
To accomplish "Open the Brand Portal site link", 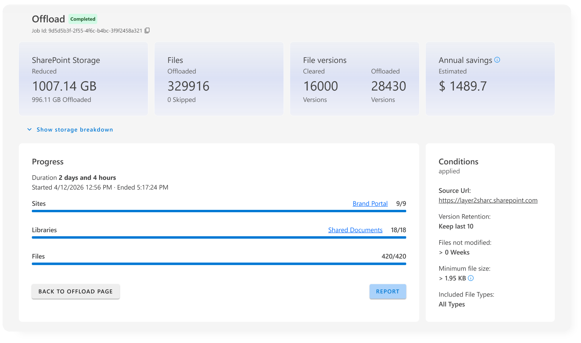I will [x=370, y=204].
